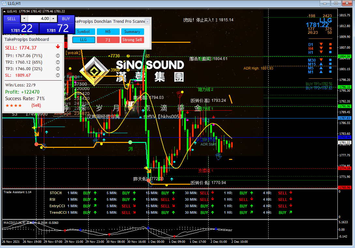Click the green 1804.56 price level label
Image resolution: width=355 pixels, height=248 pixels.
coord(345,56)
